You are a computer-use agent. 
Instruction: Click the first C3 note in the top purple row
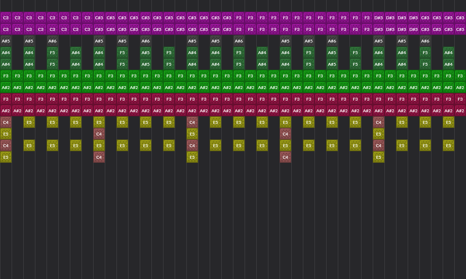(6, 18)
